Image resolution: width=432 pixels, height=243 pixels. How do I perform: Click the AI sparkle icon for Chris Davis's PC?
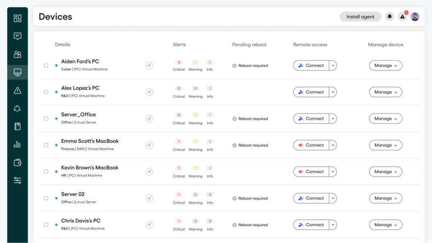[149, 225]
